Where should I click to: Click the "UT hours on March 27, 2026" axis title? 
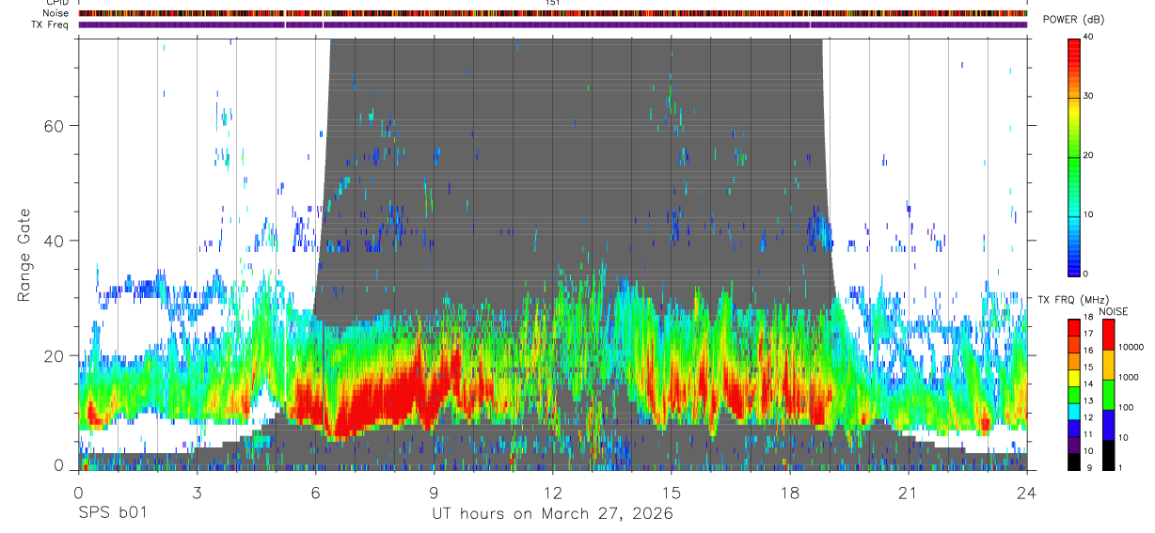coord(552,514)
